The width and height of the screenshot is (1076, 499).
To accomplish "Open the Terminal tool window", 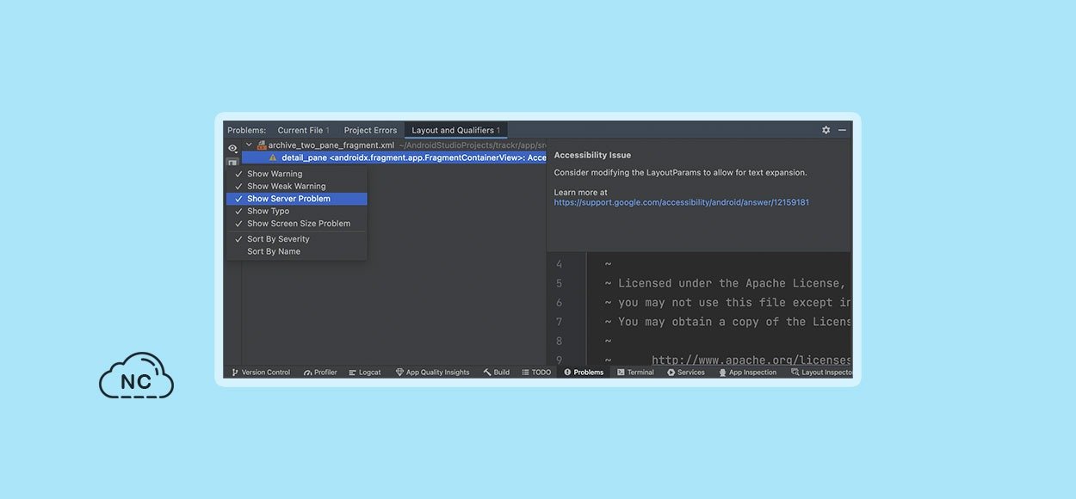I will 635,373.
